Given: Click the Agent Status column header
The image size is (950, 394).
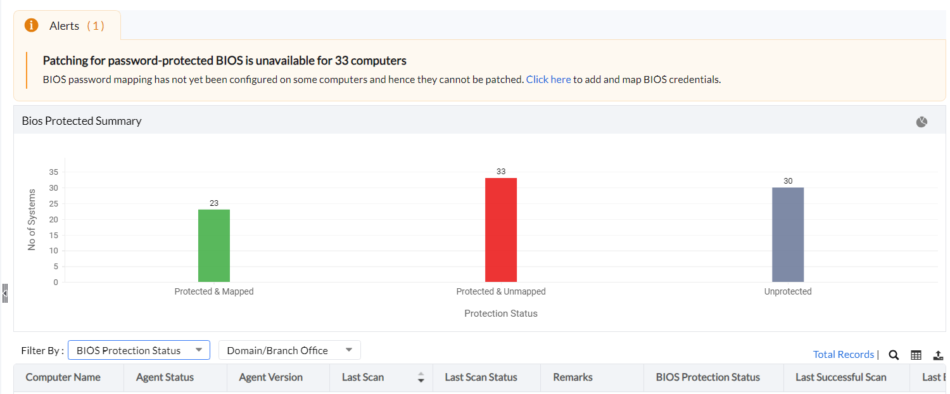Looking at the screenshot, I should 165,378.
